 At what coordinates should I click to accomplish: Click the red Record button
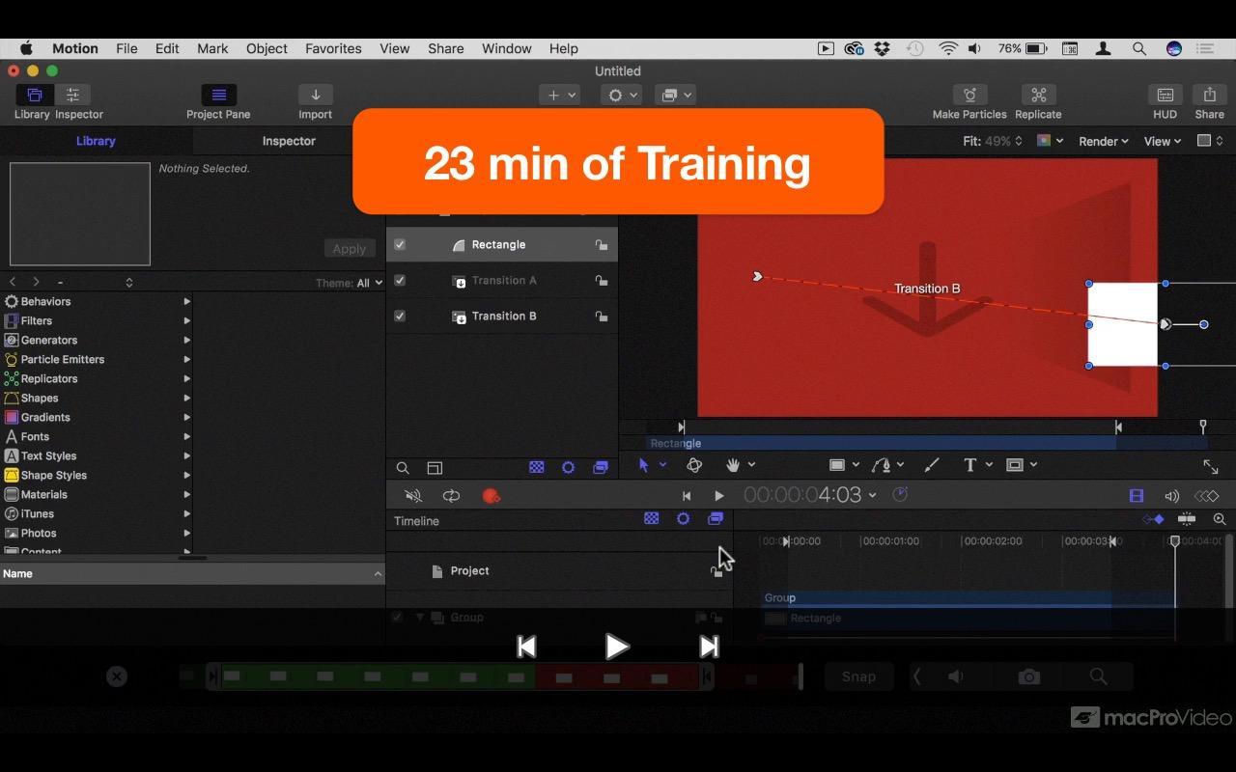tap(491, 496)
